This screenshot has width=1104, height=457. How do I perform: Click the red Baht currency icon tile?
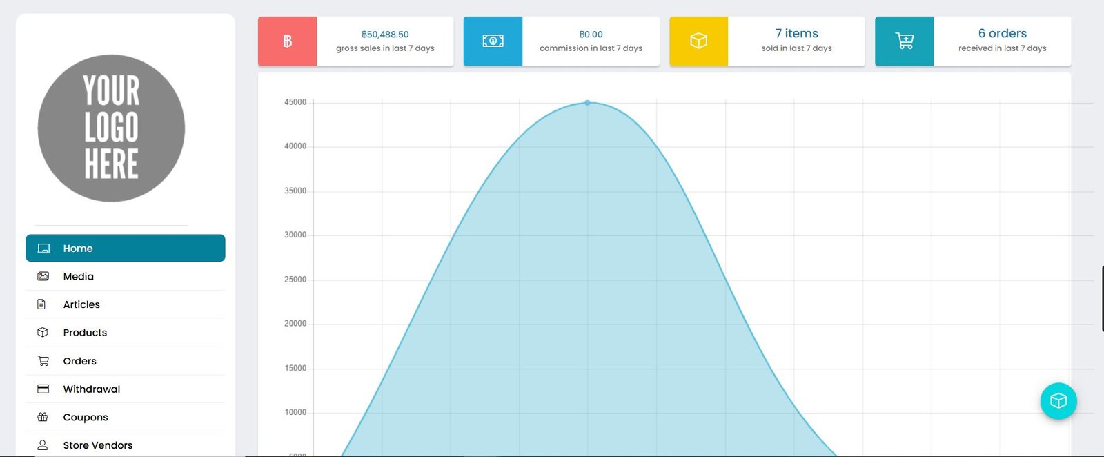(x=288, y=41)
